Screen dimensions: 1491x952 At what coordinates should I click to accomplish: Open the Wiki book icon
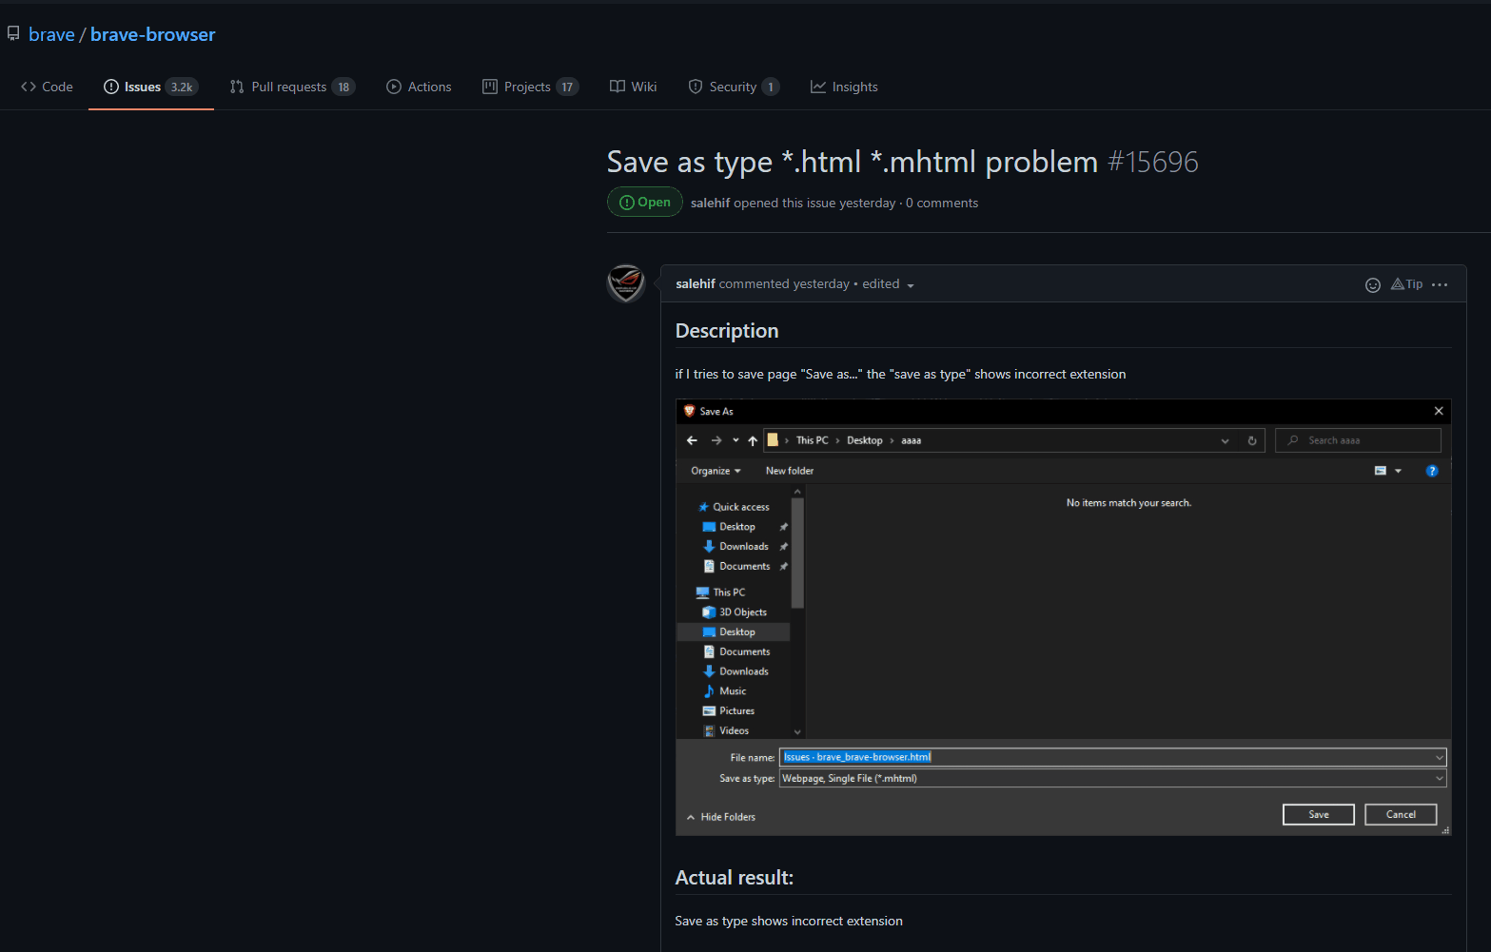tap(617, 87)
